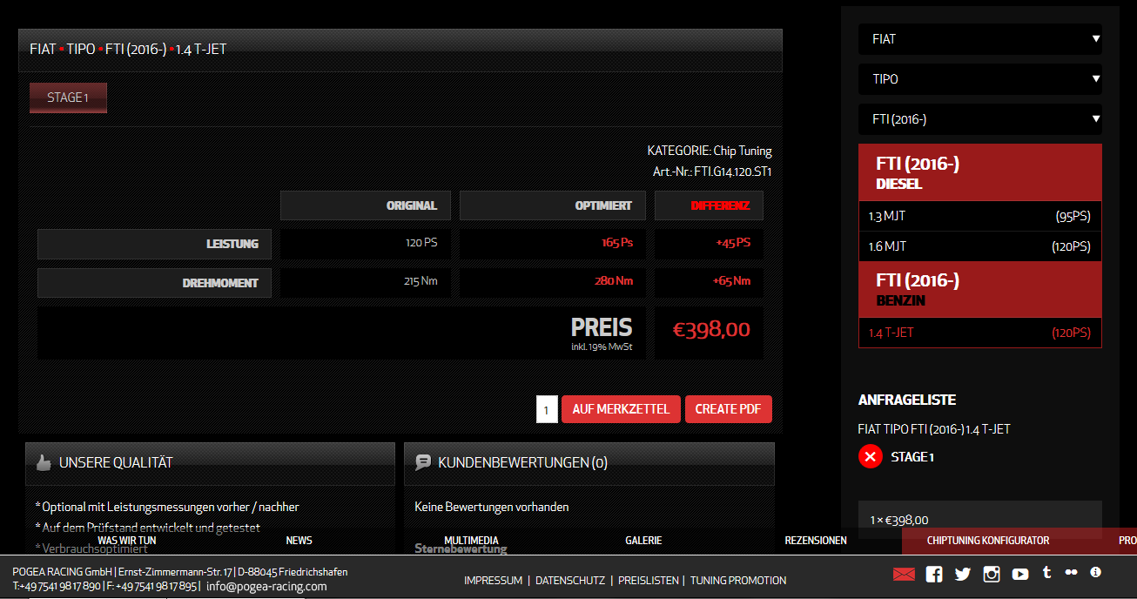Expand the TIPO model dropdown
Screen dimensions: 1137x599
(979, 79)
